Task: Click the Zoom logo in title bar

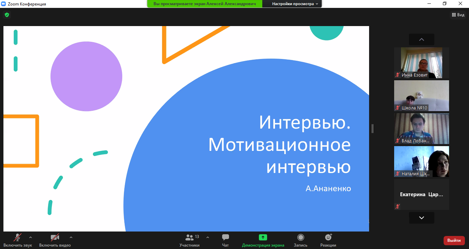Action: tap(4, 4)
